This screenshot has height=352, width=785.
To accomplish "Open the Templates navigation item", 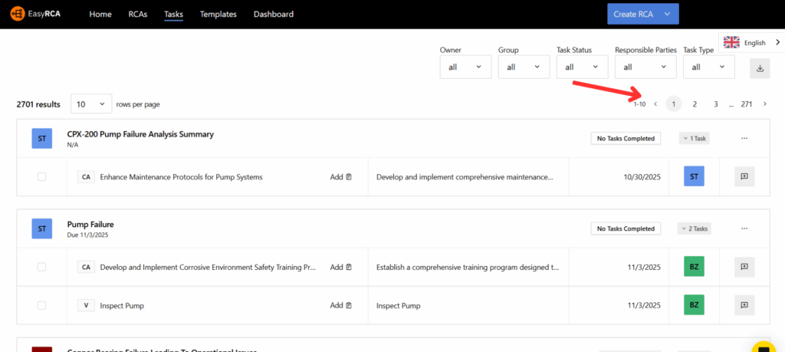I will click(x=218, y=14).
